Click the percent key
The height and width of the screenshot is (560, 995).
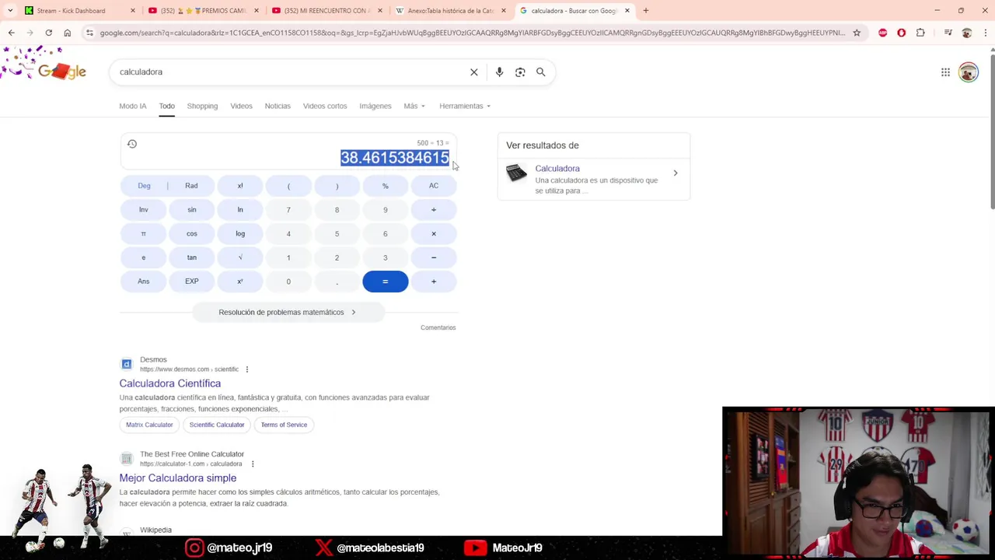click(x=386, y=186)
